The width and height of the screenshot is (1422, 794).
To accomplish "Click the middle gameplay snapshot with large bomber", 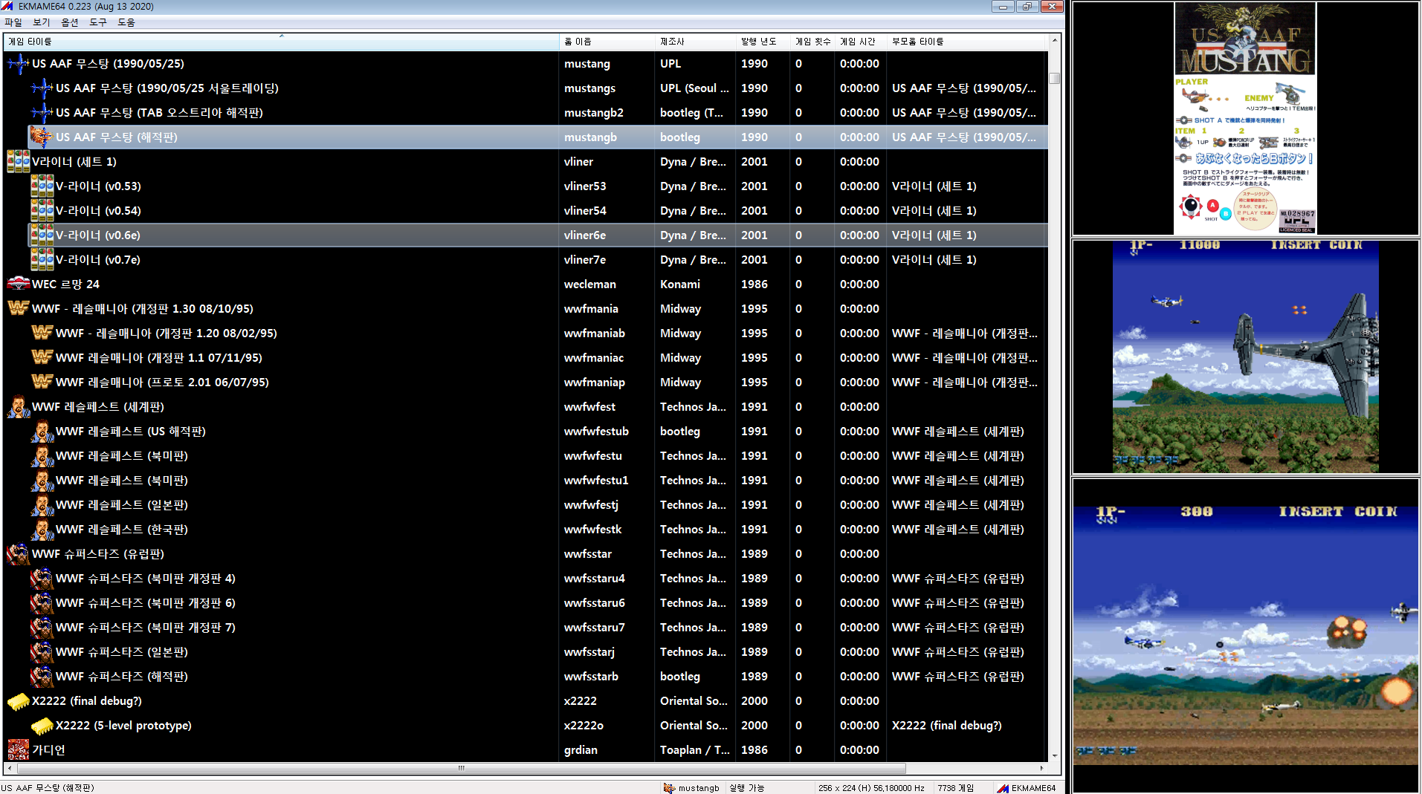I will click(x=1245, y=357).
